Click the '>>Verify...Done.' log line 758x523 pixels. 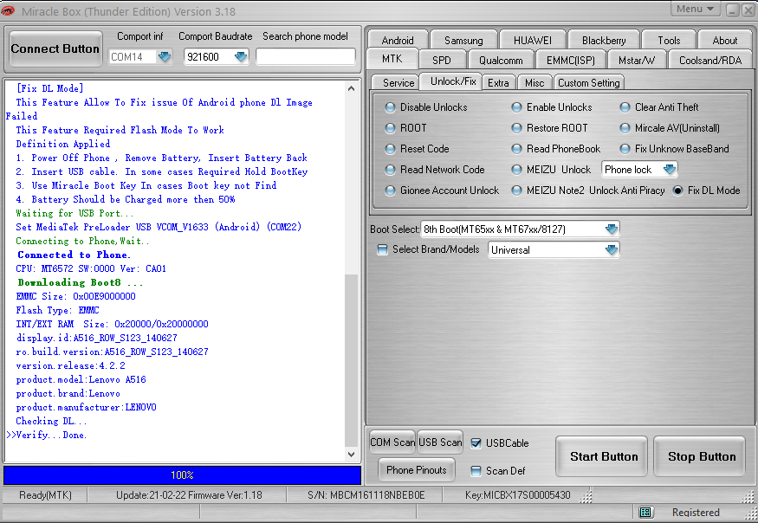coord(47,435)
